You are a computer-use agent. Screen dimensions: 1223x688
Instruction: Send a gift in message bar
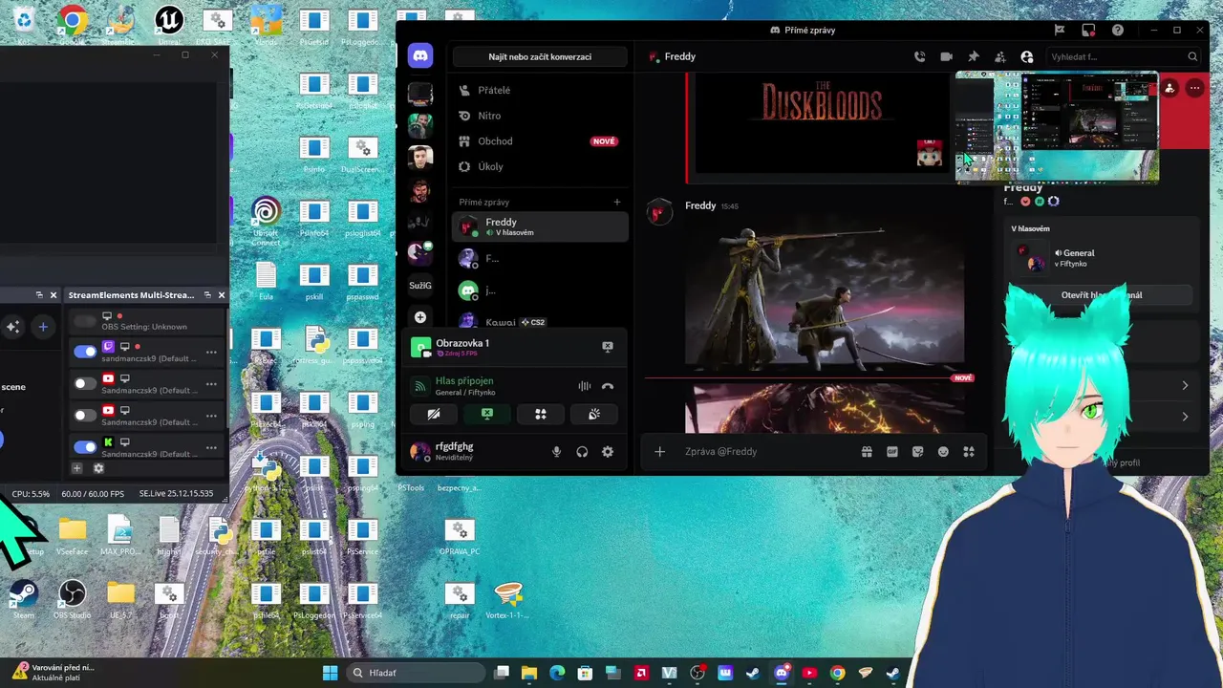coord(867,451)
